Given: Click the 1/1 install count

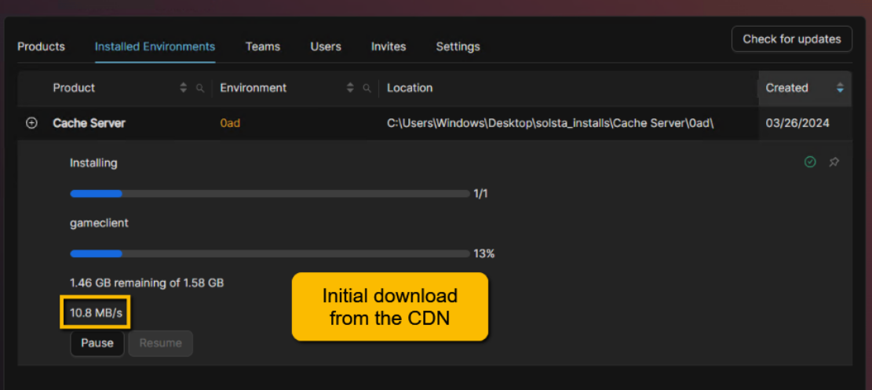Looking at the screenshot, I should coord(480,194).
